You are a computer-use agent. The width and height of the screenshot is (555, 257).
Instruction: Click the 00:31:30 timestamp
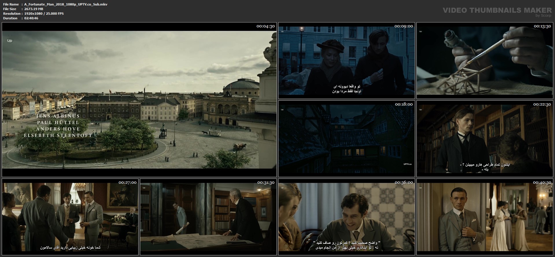coord(265,183)
